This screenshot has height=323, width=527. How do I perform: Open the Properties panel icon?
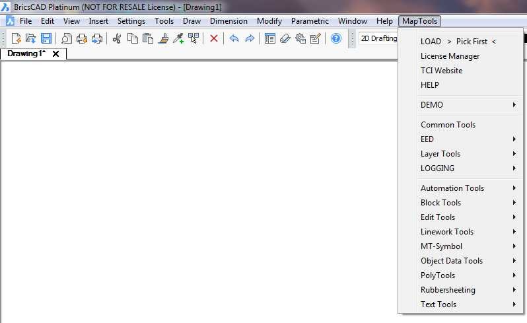pos(269,38)
